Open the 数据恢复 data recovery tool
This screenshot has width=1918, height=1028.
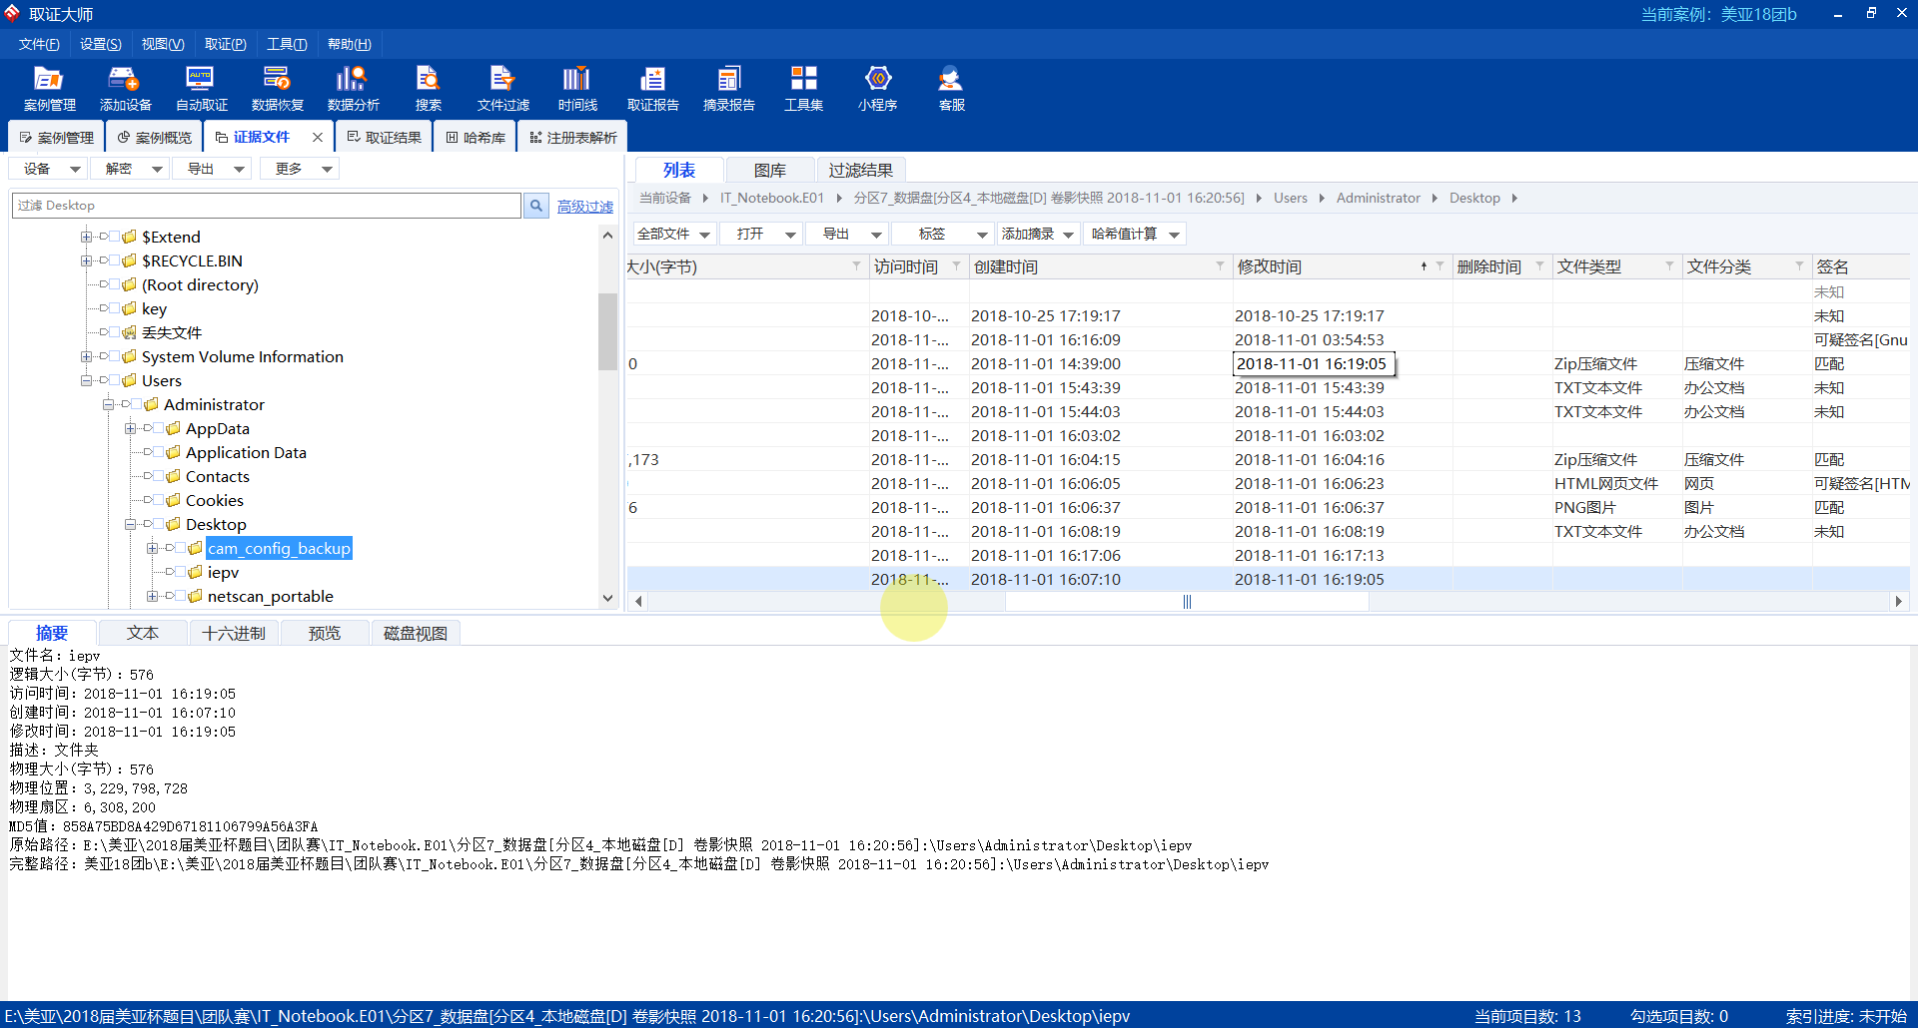277,89
